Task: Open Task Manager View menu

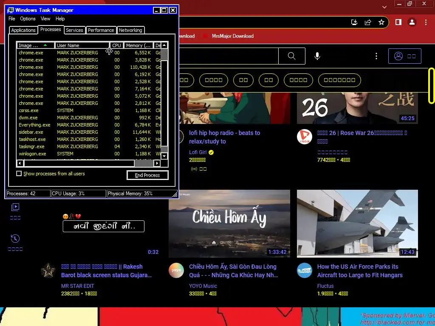Action: 45,19
